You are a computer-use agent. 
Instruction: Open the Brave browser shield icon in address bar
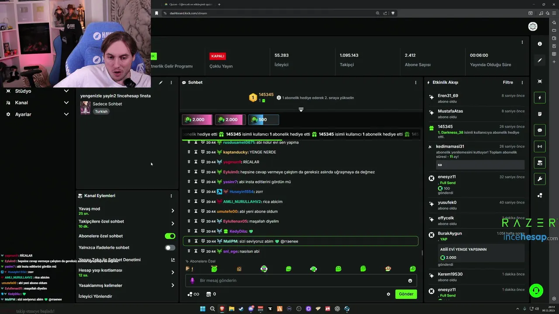pyautogui.click(x=393, y=13)
